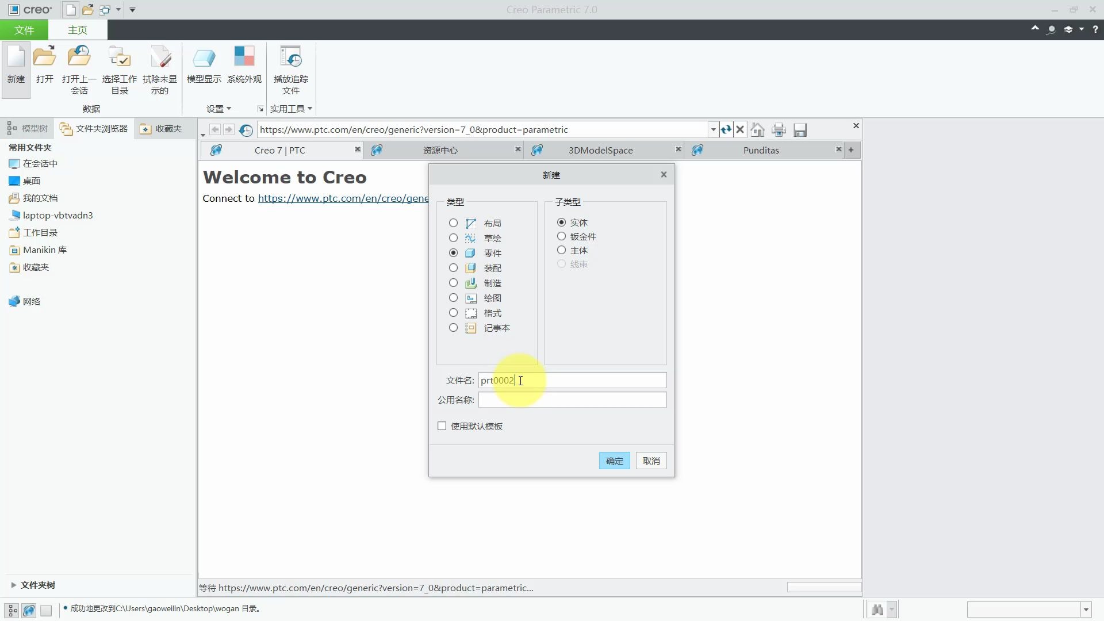Follow the ptc.com Welcome page link

point(343,198)
